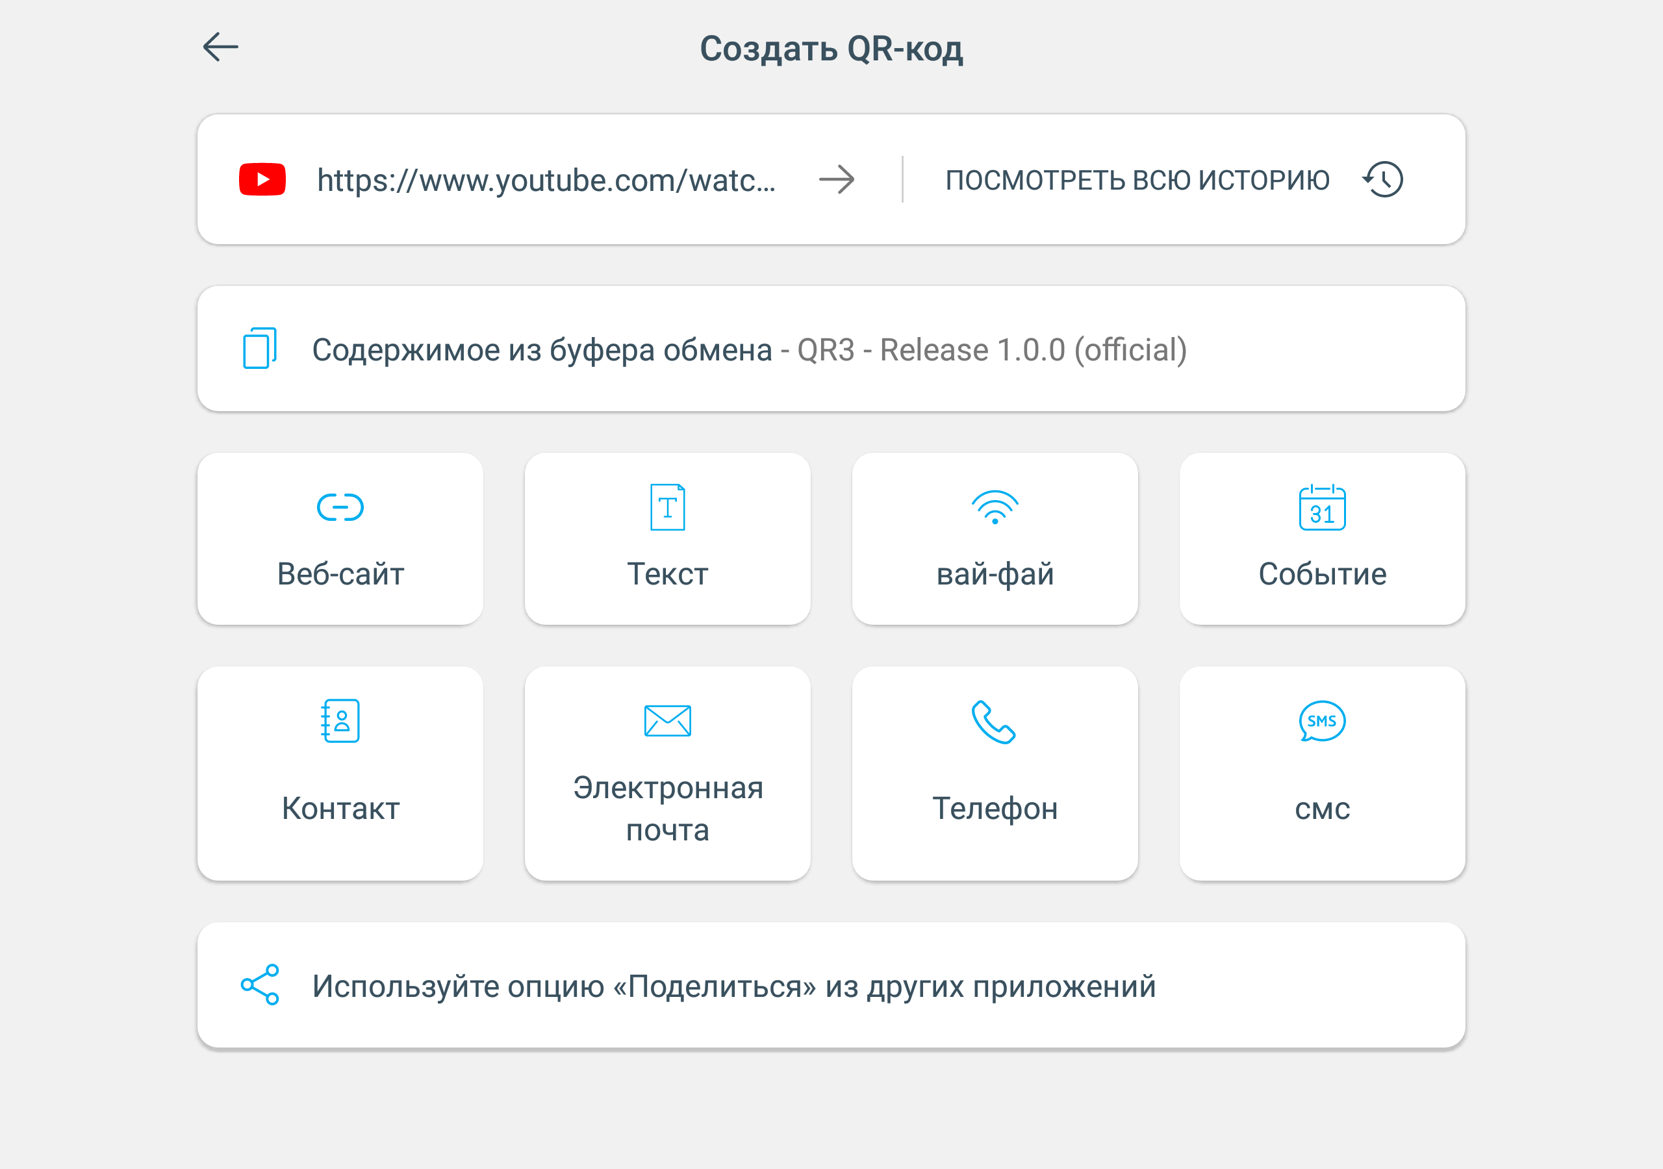Click the Wi-Fi signal icon
Image resolution: width=1663 pixels, height=1169 pixels.
pos(995,507)
